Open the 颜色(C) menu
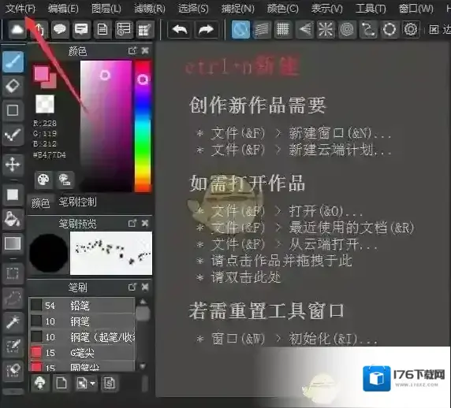This screenshot has width=451, height=408. tap(283, 9)
